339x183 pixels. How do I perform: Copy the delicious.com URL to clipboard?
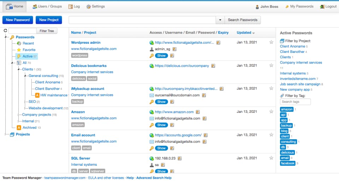click(213, 66)
